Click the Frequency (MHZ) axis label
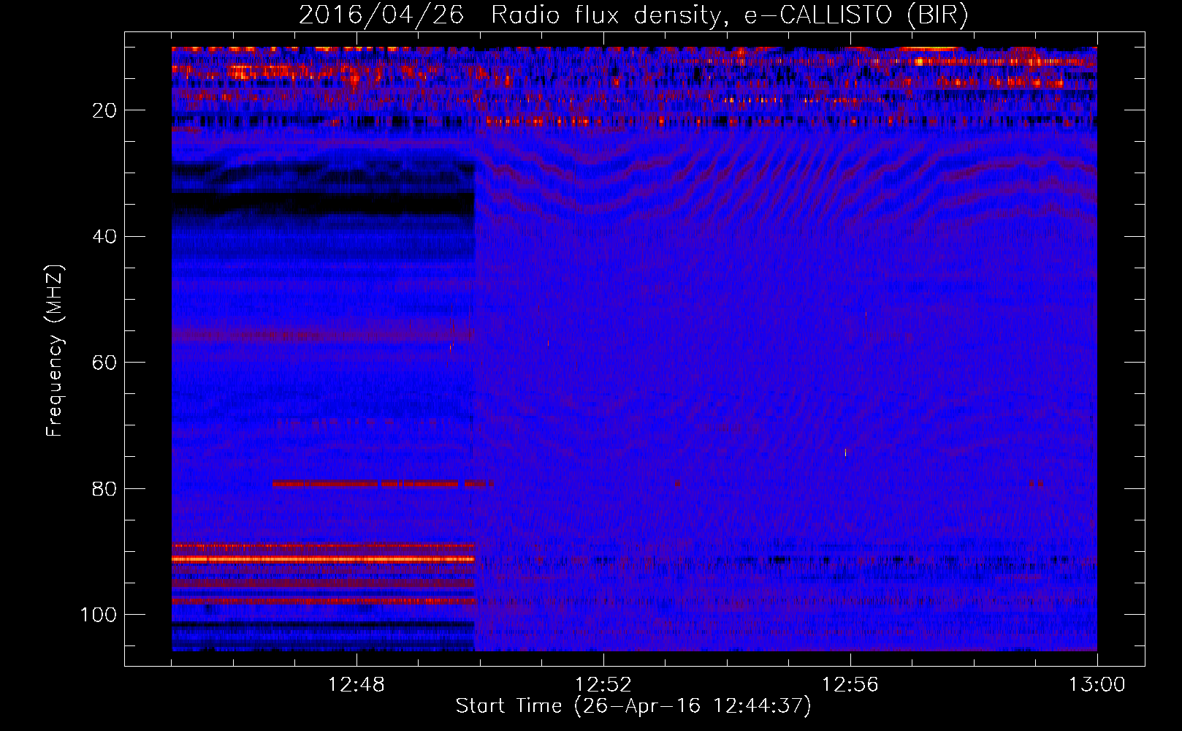This screenshot has width=1182, height=731. tap(56, 351)
